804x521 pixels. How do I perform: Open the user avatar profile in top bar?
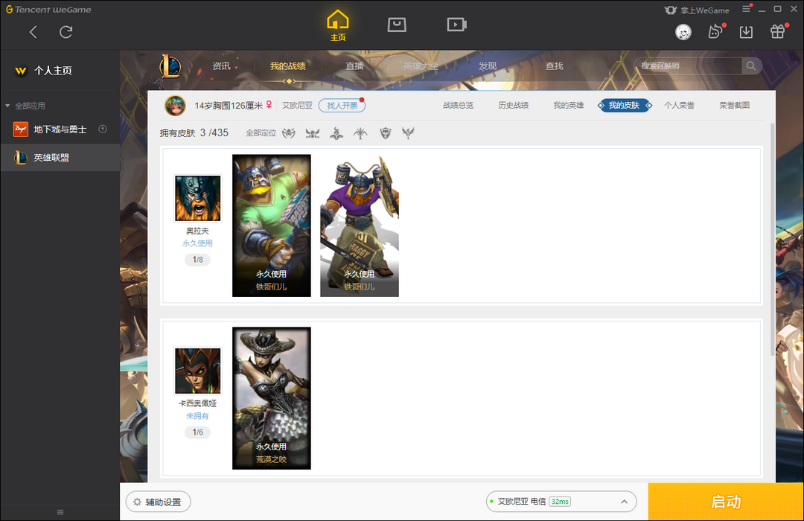[x=683, y=32]
